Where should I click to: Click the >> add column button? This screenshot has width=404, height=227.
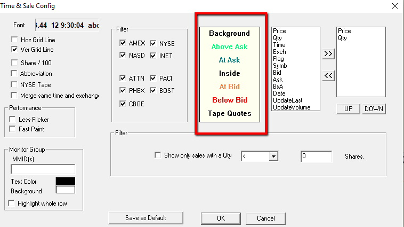point(328,54)
